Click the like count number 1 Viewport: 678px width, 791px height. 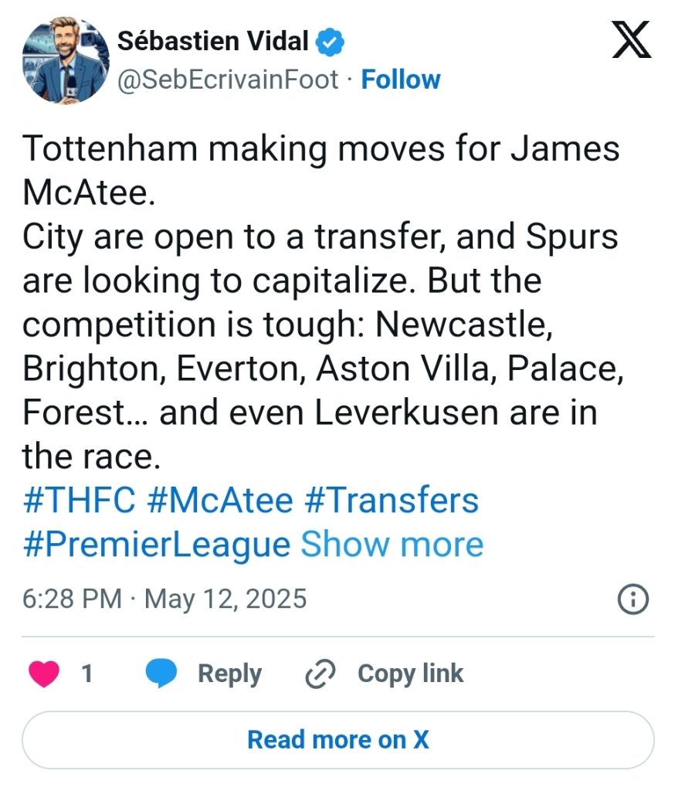[87, 674]
